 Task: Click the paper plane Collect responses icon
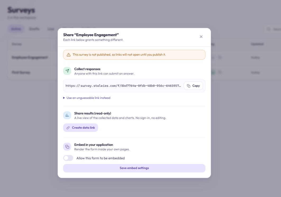coord(67,71)
